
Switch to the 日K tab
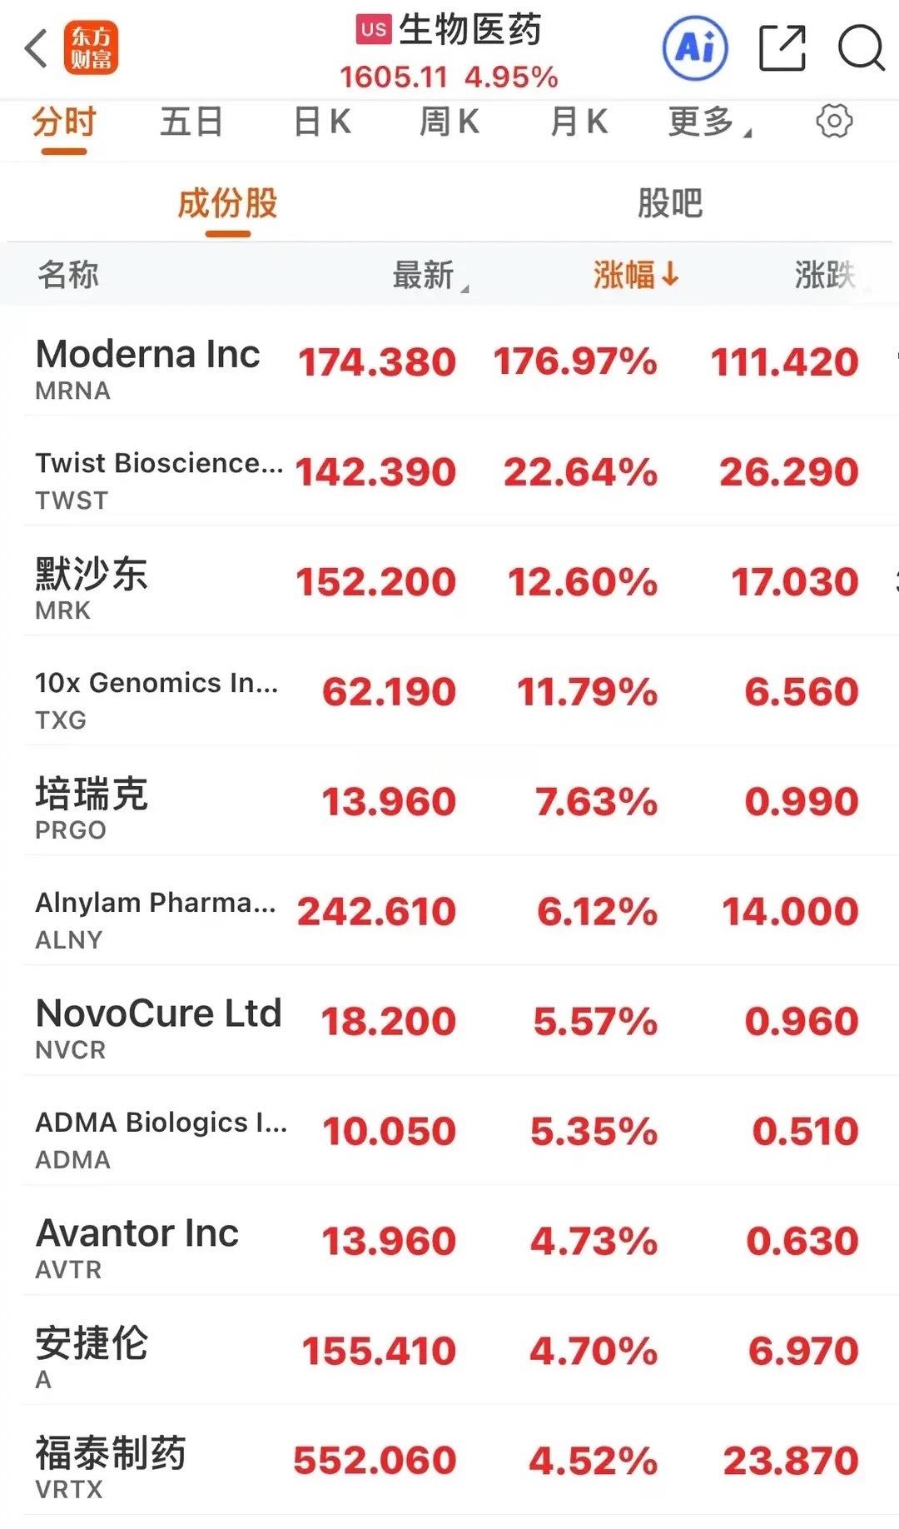coord(322,122)
